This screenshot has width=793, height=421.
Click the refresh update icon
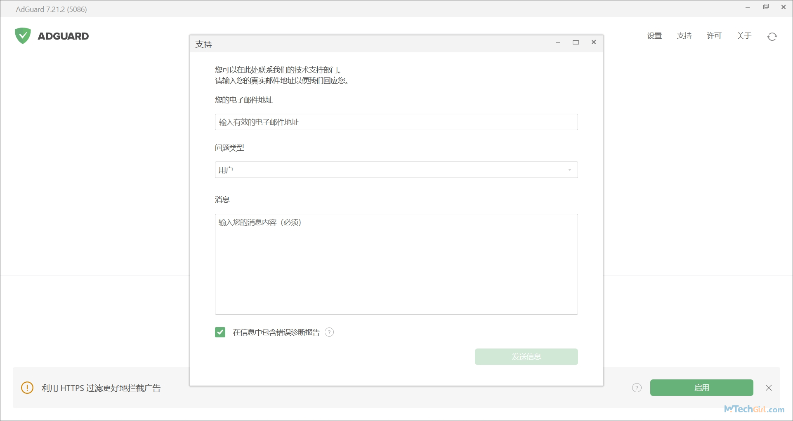(x=772, y=37)
